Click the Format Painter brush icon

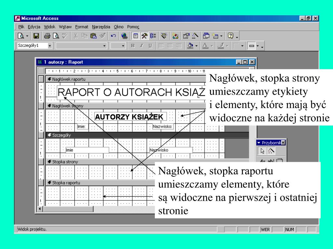click(102, 36)
